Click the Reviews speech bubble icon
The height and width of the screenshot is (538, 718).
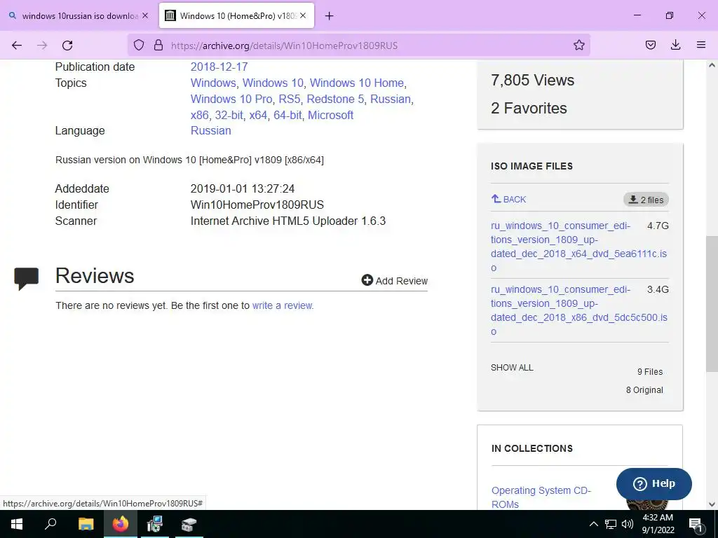(26, 279)
